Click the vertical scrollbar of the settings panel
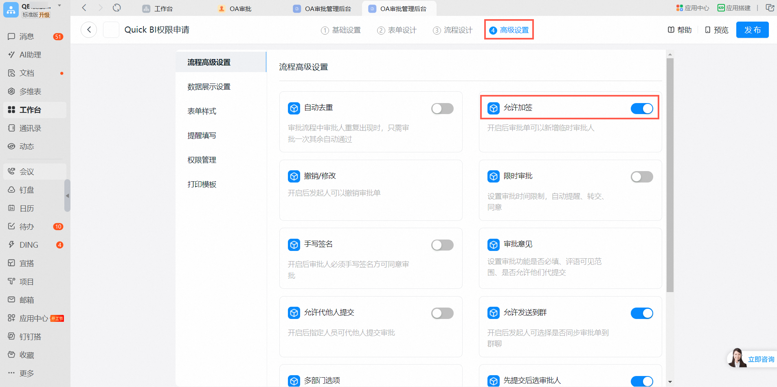 (x=670, y=175)
